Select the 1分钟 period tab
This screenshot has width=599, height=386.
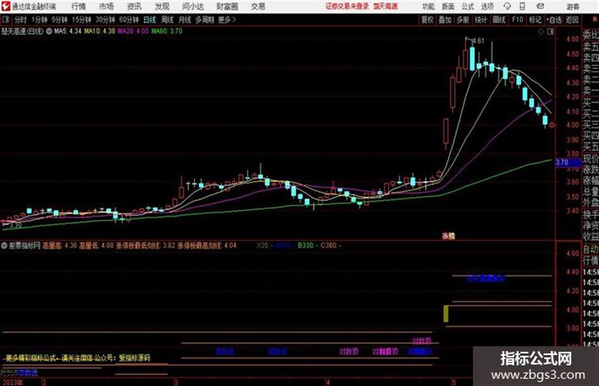pos(39,20)
